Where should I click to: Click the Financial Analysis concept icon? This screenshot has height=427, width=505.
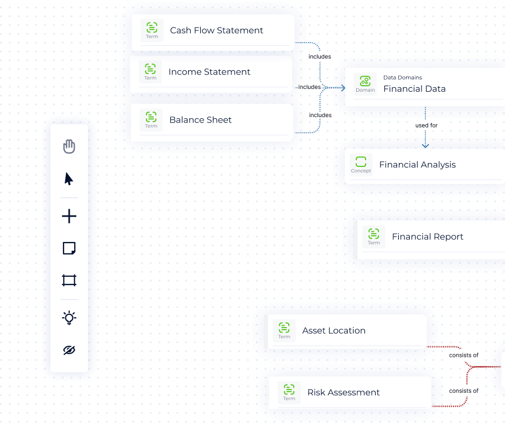[x=361, y=164]
